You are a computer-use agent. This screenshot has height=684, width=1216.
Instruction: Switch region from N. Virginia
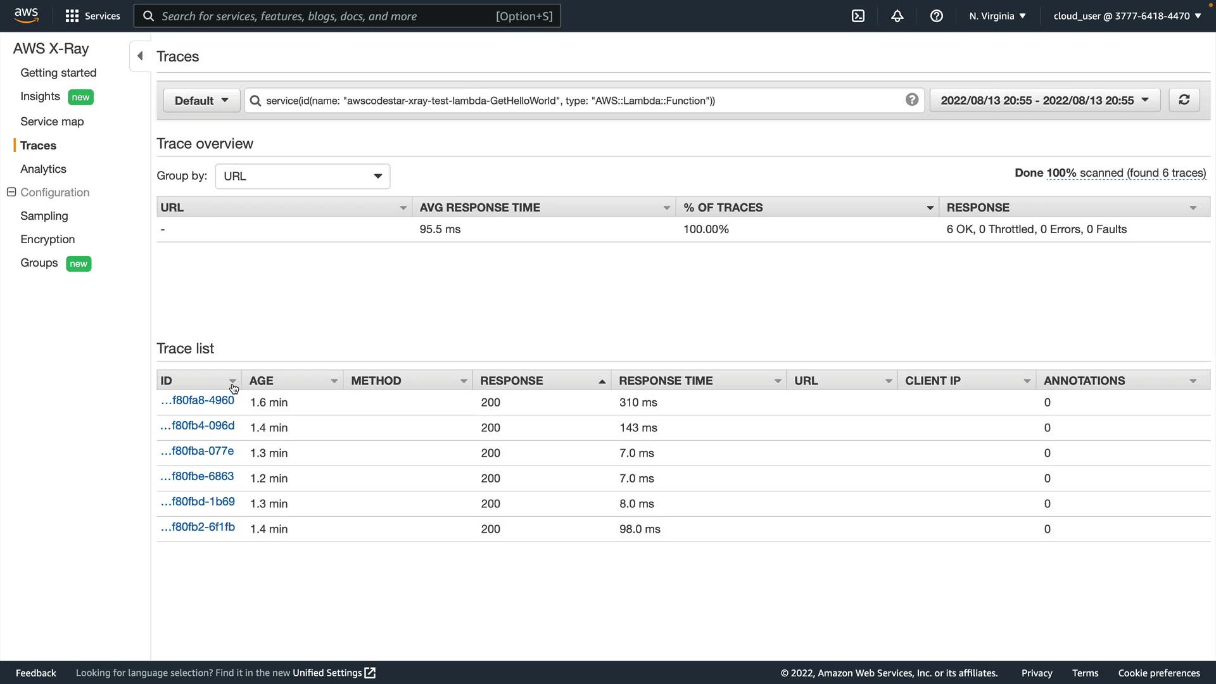click(x=997, y=16)
